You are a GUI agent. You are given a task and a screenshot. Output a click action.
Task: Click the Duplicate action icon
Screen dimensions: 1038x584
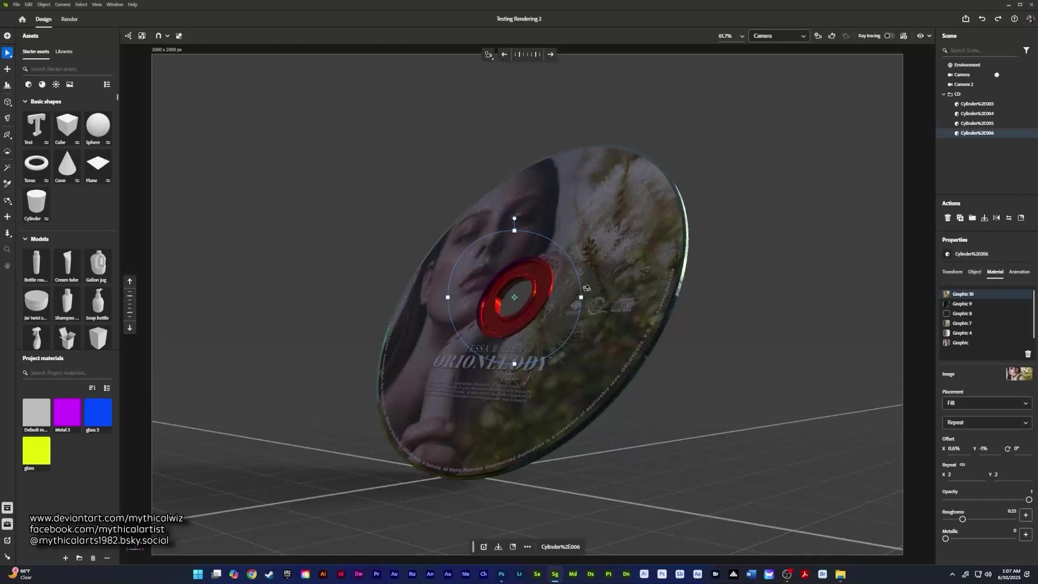click(960, 218)
